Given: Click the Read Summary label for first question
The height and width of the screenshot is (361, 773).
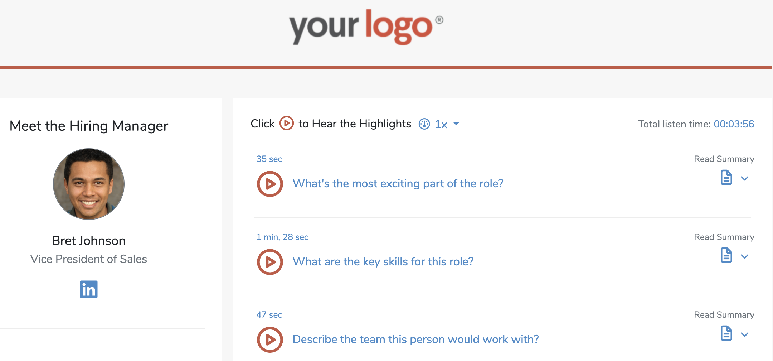Looking at the screenshot, I should point(724,159).
